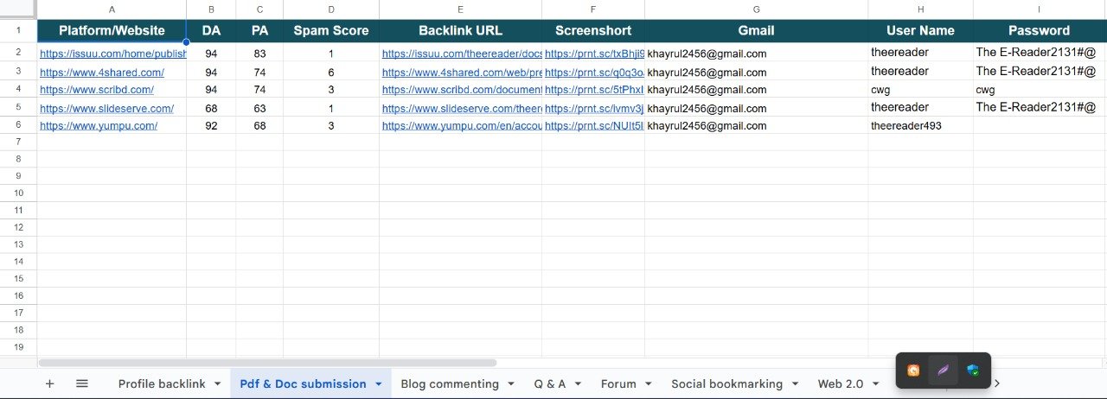Open prnt.sc screenshot link for issuu row
Image resolution: width=1107 pixels, height=399 pixels.
[x=594, y=54]
